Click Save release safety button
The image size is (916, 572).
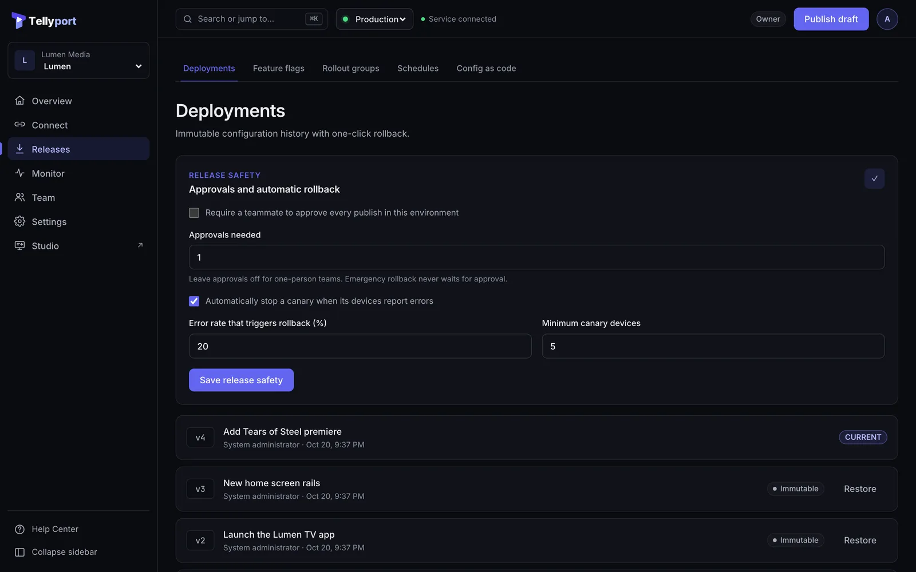(x=241, y=380)
